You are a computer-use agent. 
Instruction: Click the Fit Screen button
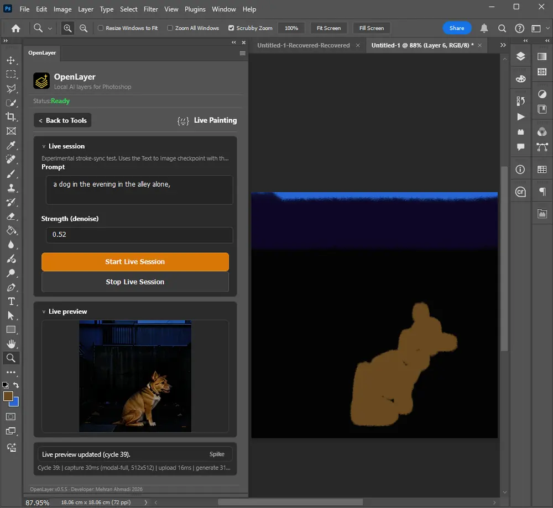328,28
